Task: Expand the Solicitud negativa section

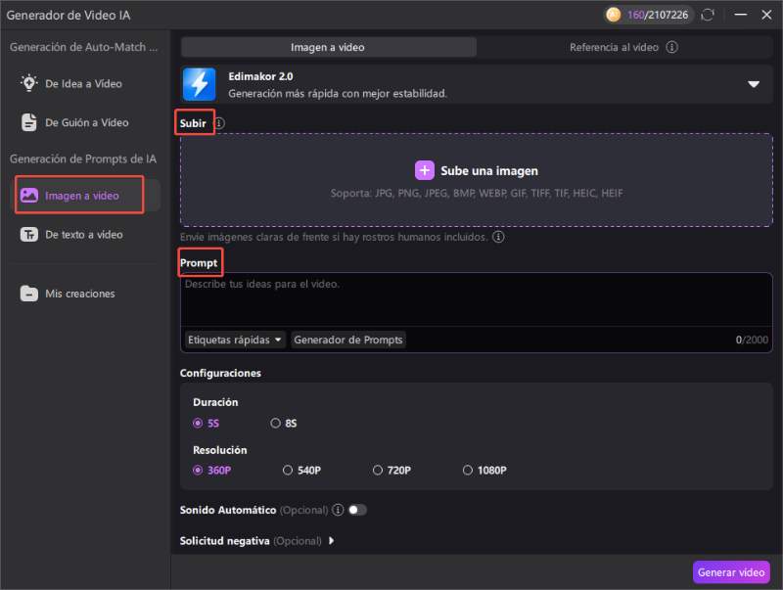Action: tap(332, 540)
